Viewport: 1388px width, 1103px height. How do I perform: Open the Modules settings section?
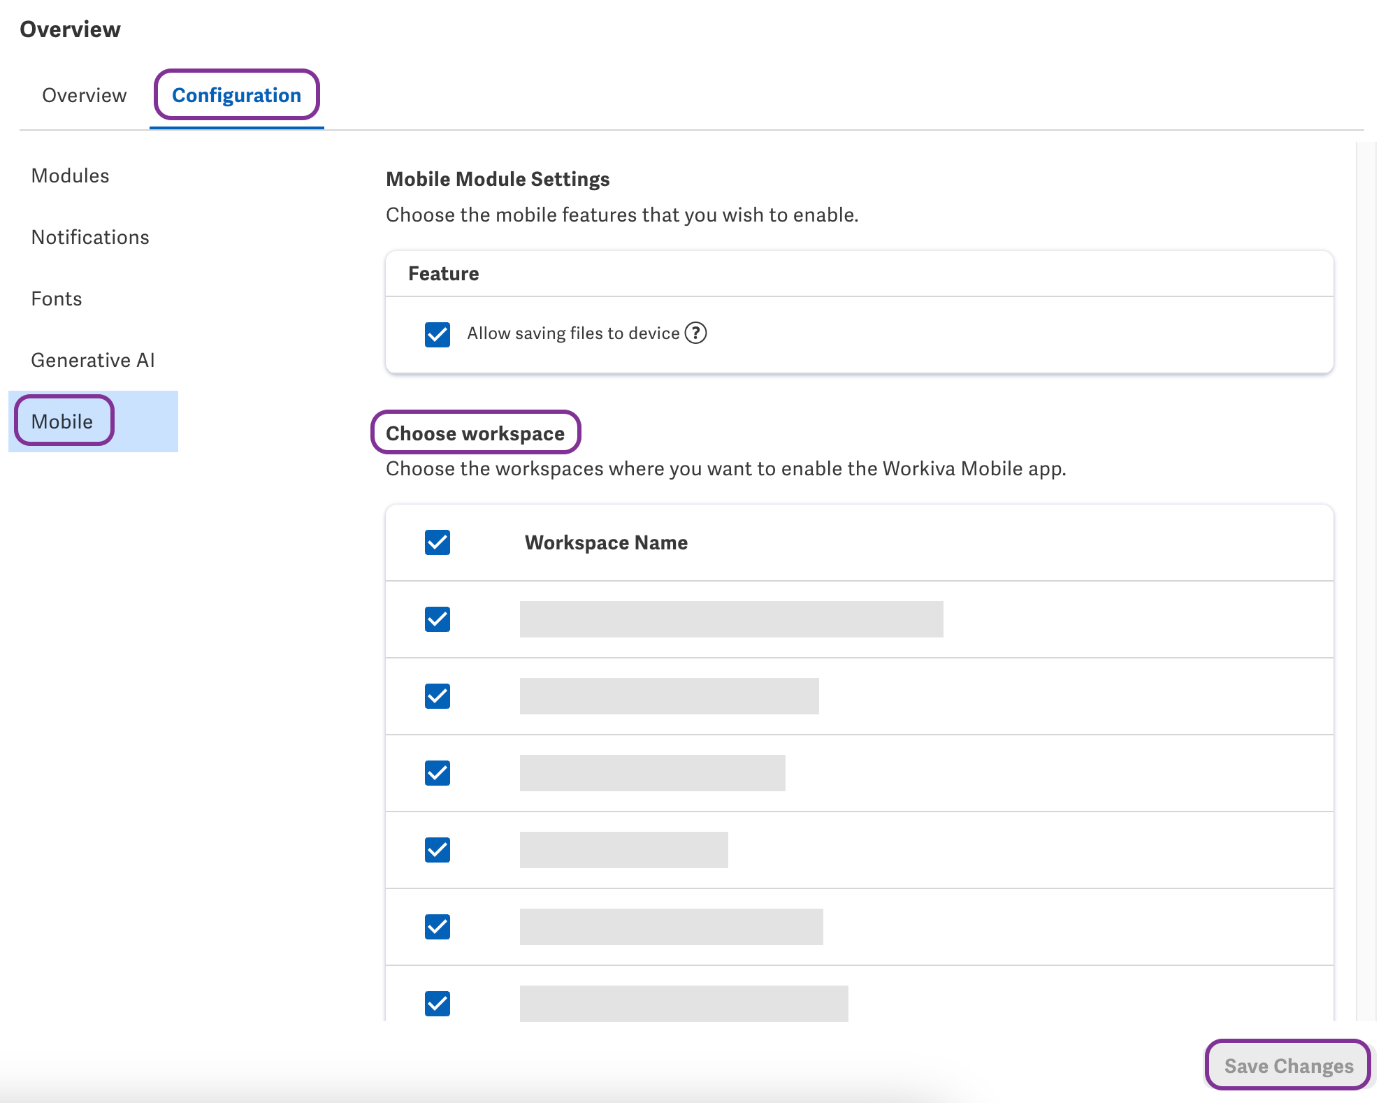click(69, 175)
